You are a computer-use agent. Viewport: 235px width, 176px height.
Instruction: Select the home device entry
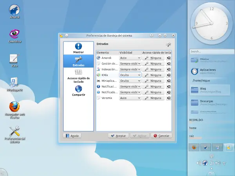tap(193, 128)
